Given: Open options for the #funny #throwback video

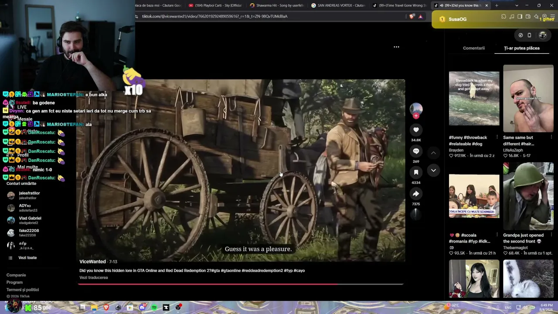Looking at the screenshot, I should pos(497,137).
